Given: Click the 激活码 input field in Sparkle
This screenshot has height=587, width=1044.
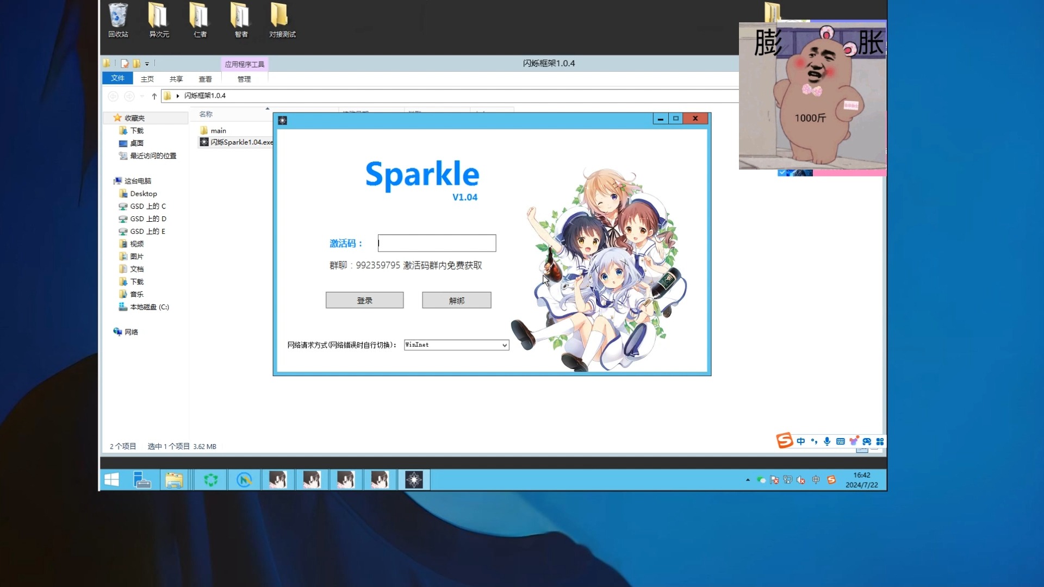Looking at the screenshot, I should [437, 243].
